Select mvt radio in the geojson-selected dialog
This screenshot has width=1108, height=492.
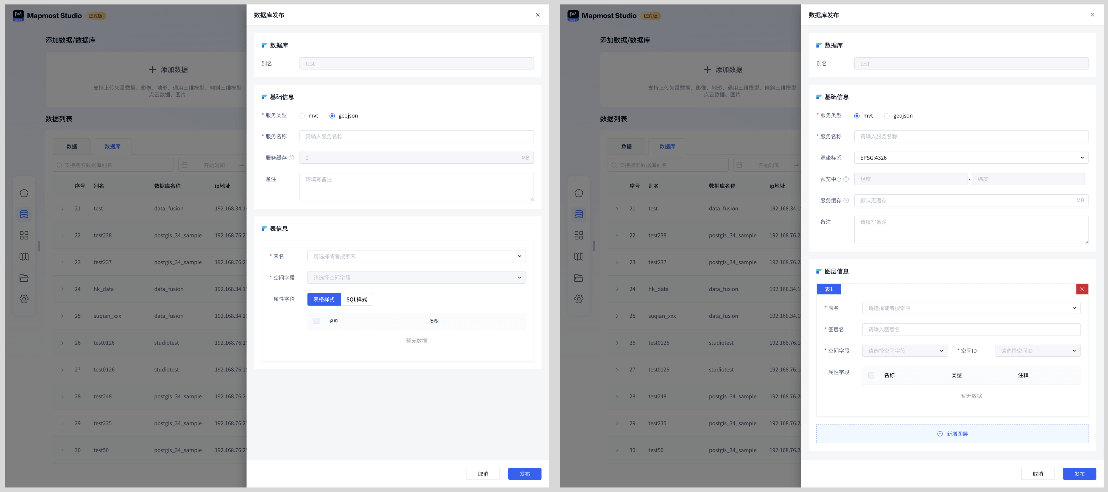click(x=302, y=116)
